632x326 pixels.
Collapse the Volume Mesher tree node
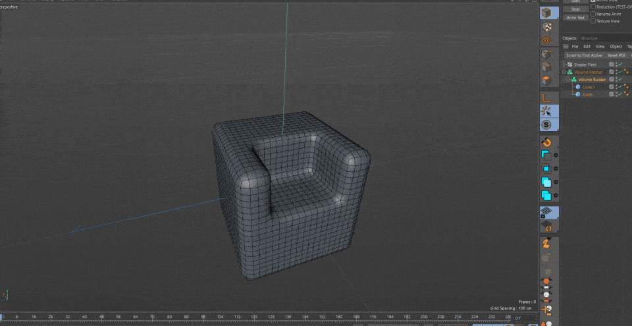pos(564,72)
